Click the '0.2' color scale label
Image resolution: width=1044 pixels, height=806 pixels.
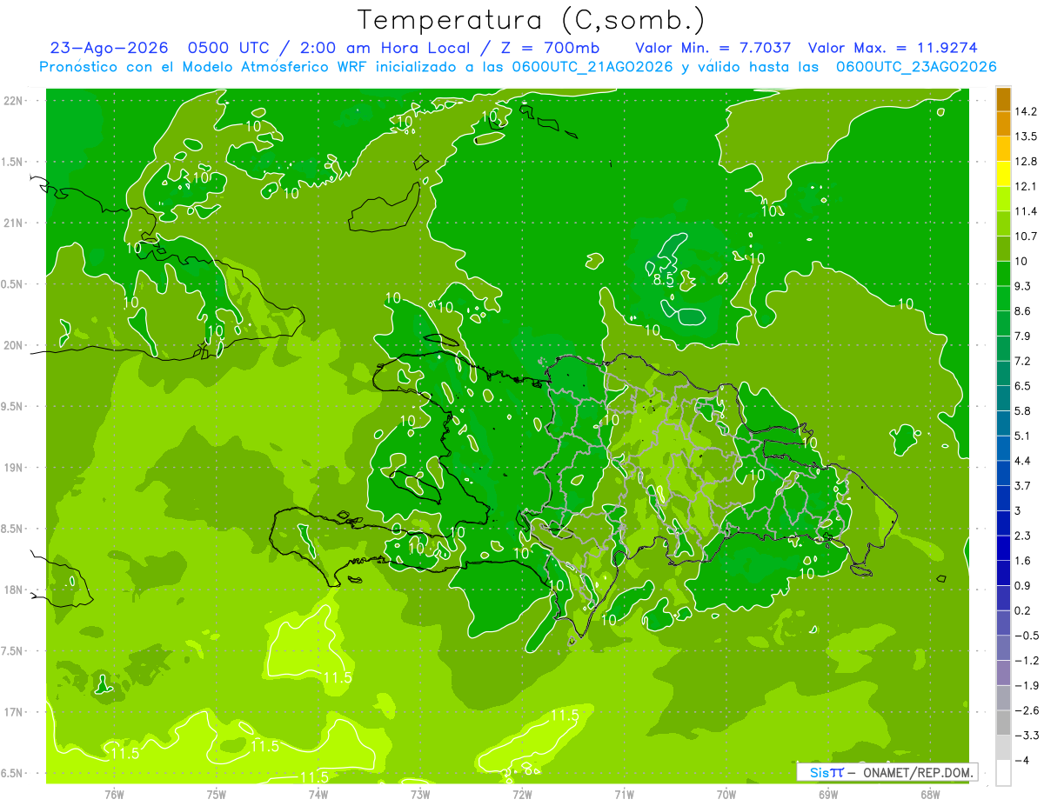coord(1023,609)
